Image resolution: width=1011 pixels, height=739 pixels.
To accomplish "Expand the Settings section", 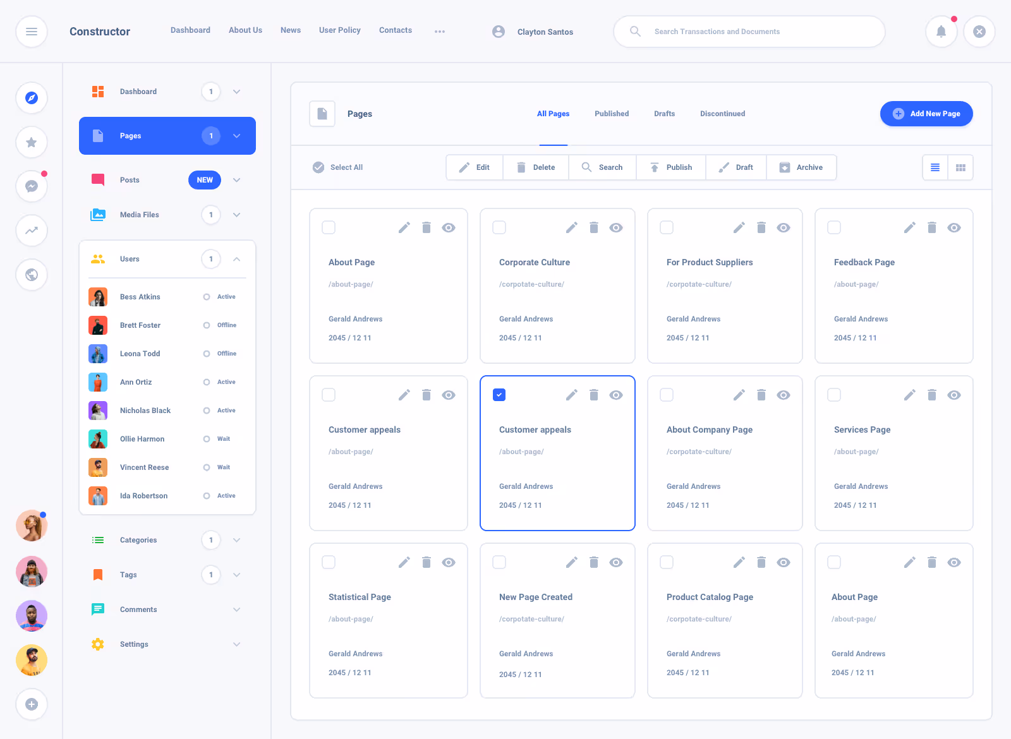I will 236,644.
